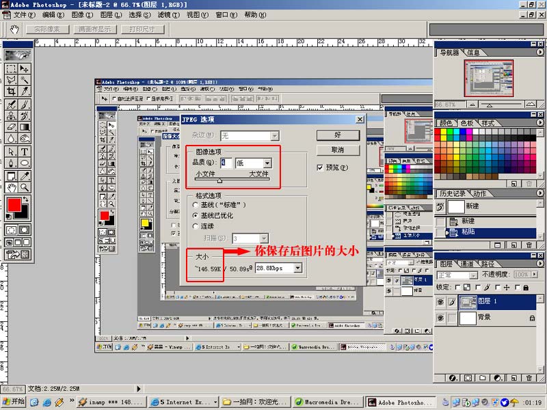The height and width of the screenshot is (410, 547).
Task: Open the 文件 menu
Action: (x=24, y=15)
